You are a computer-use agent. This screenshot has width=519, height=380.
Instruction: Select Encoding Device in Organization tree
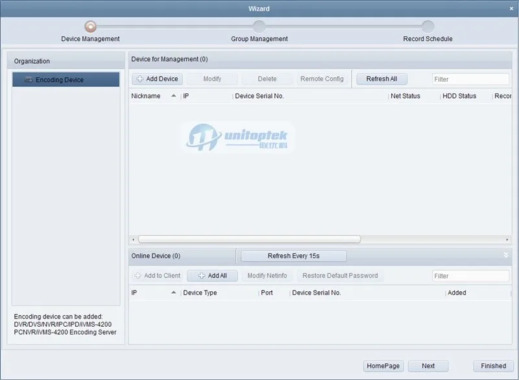point(66,80)
